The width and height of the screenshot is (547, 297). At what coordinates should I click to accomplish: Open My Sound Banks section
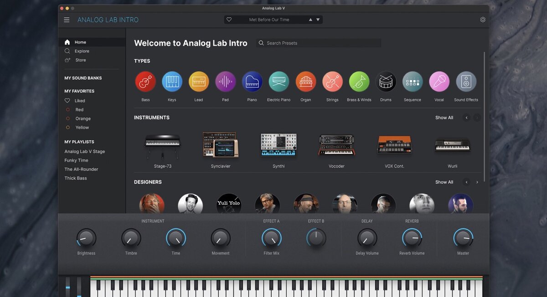83,78
